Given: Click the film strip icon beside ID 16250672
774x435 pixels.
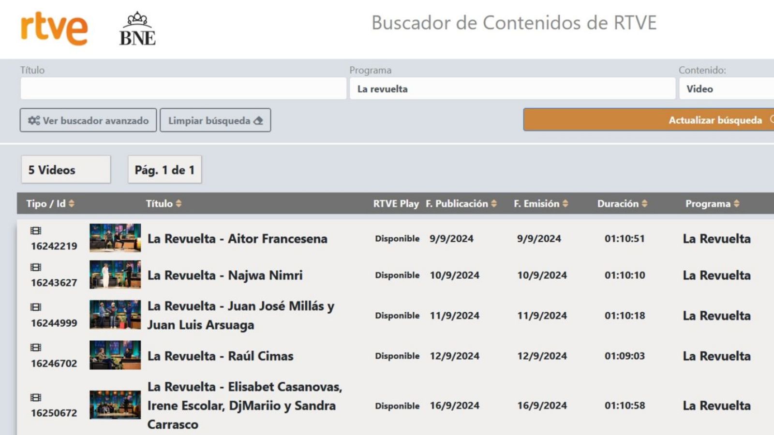Looking at the screenshot, I should [35, 397].
